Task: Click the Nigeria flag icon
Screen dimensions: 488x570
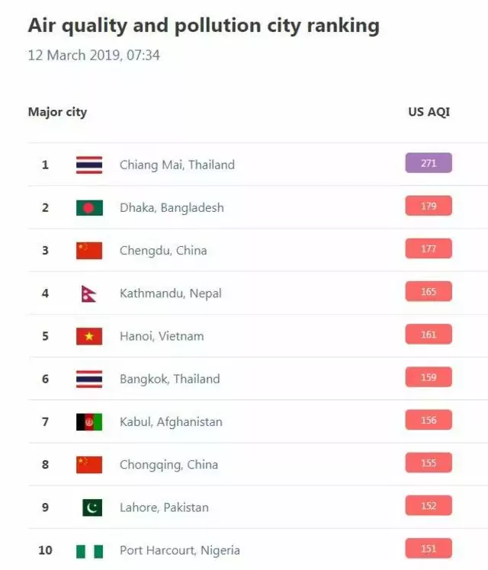Action: (89, 550)
